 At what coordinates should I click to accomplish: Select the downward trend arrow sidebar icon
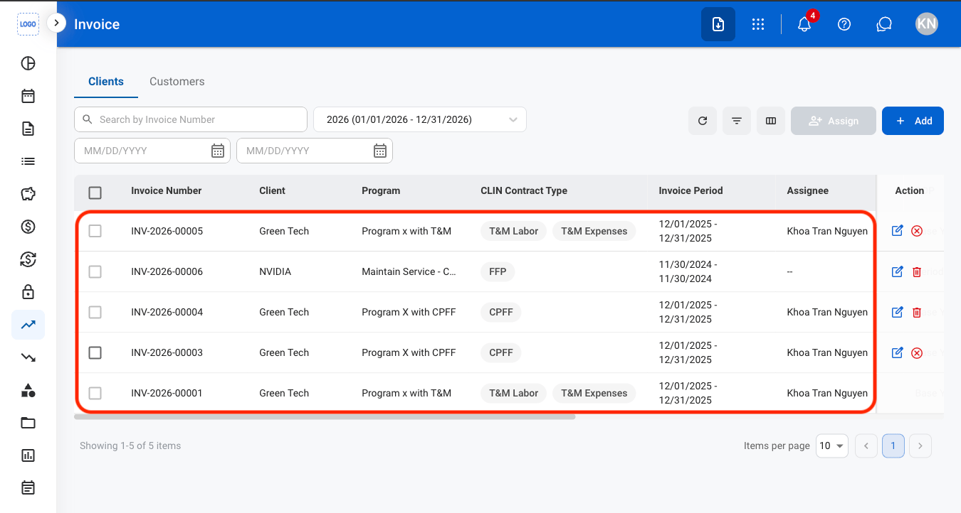pyautogui.click(x=28, y=357)
